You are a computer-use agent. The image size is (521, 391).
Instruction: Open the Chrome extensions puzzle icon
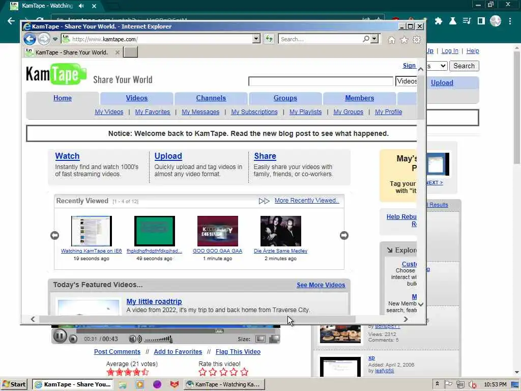click(439, 21)
